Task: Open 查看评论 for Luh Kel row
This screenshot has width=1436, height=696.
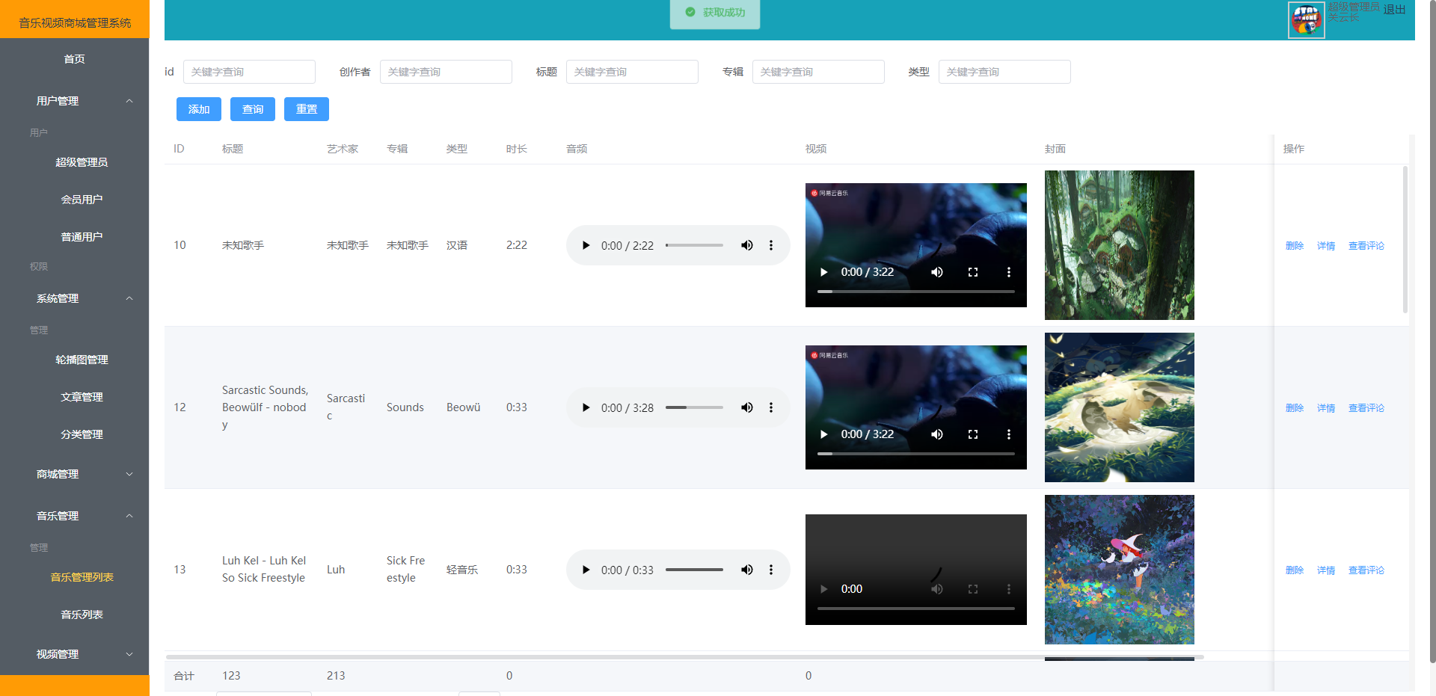Action: coord(1366,570)
